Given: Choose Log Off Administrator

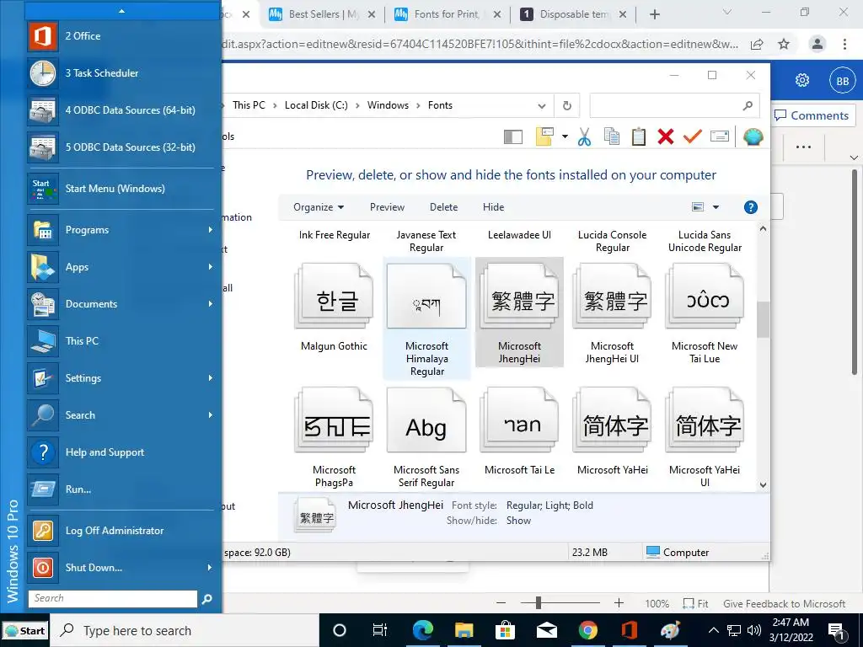Looking at the screenshot, I should 124,531.
